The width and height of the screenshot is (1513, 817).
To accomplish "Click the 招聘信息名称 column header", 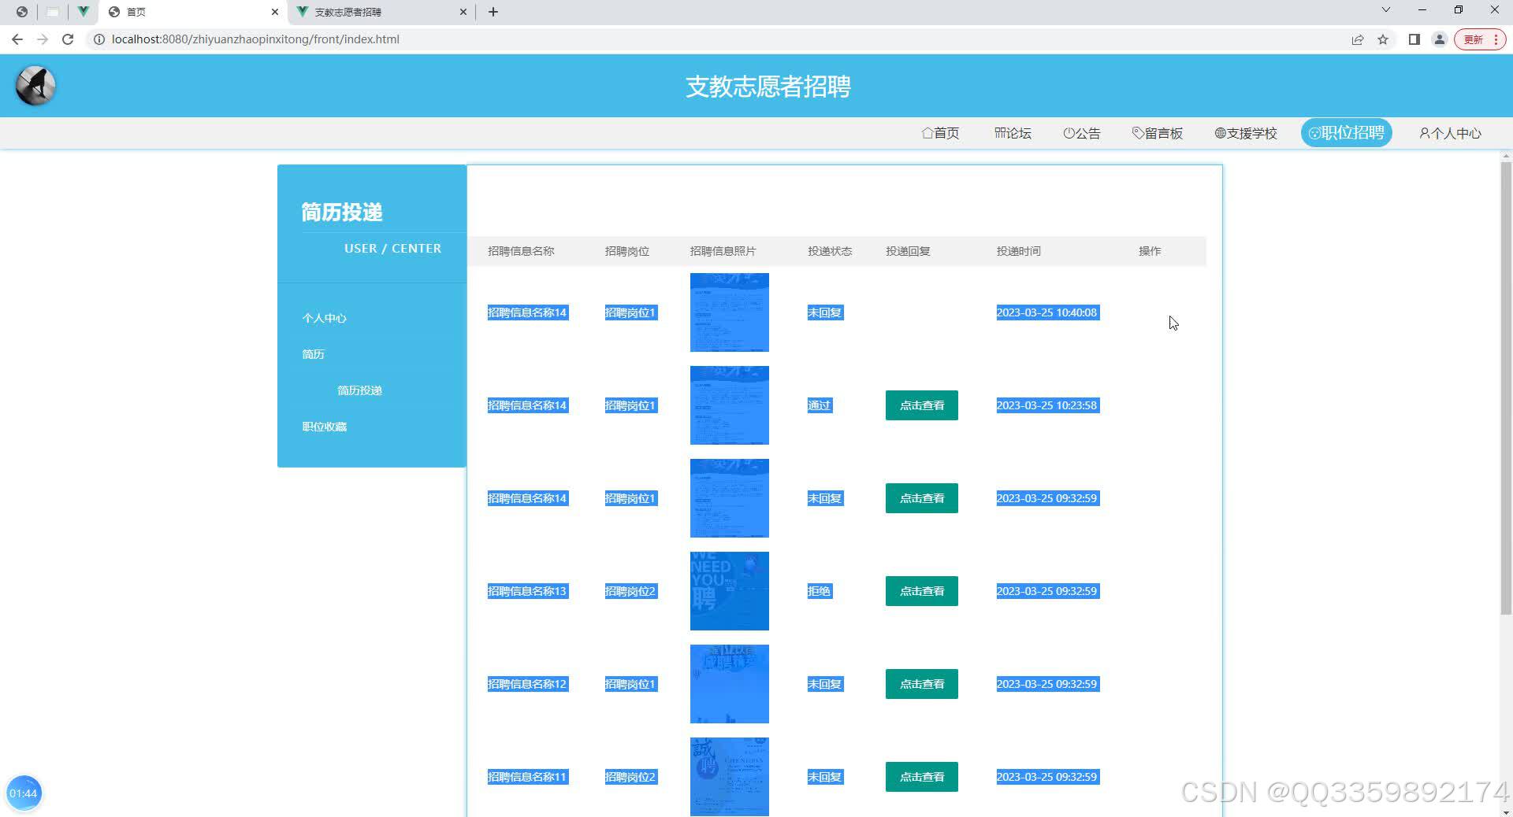I will point(521,251).
